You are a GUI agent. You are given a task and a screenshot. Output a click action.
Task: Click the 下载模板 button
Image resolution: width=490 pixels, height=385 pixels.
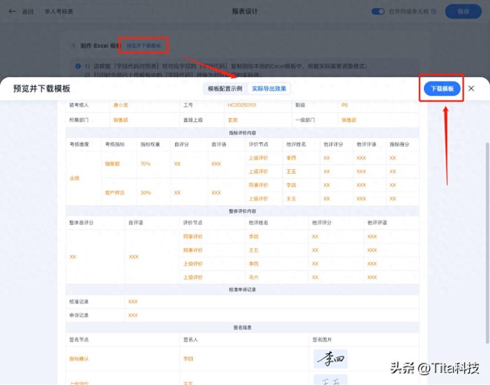coord(442,89)
